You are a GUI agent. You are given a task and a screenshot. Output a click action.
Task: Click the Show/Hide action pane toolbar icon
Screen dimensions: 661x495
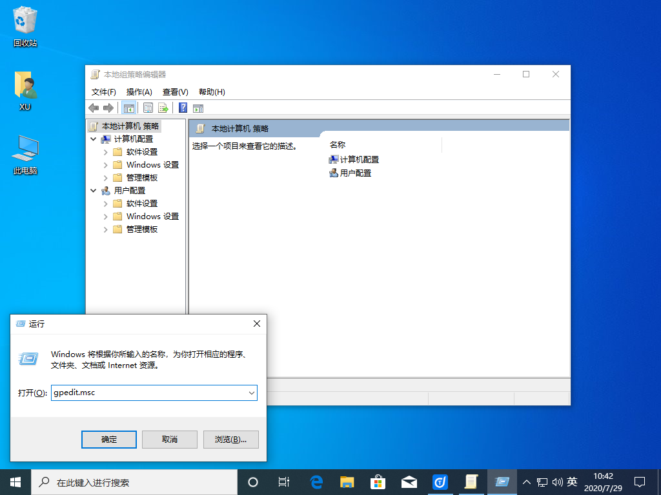pyautogui.click(x=198, y=108)
